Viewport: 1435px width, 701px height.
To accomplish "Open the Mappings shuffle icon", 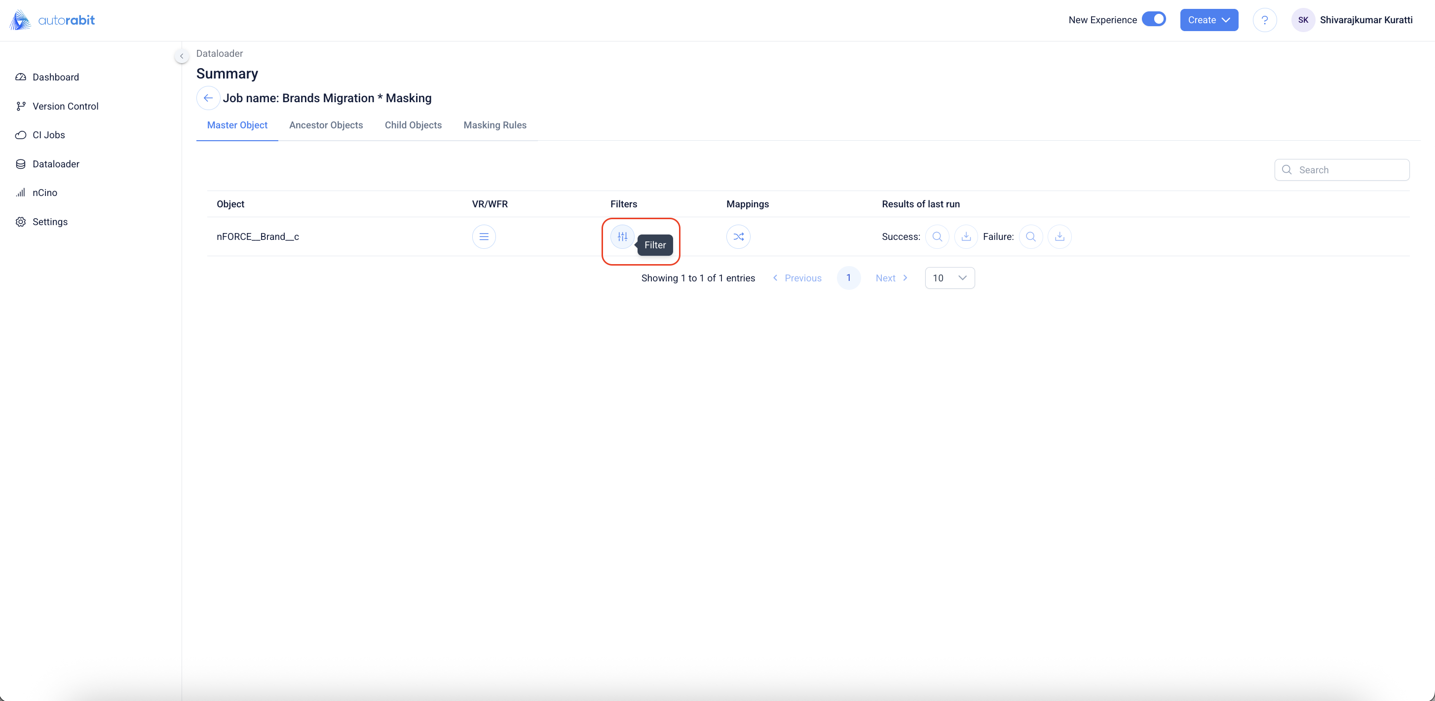I will 738,236.
